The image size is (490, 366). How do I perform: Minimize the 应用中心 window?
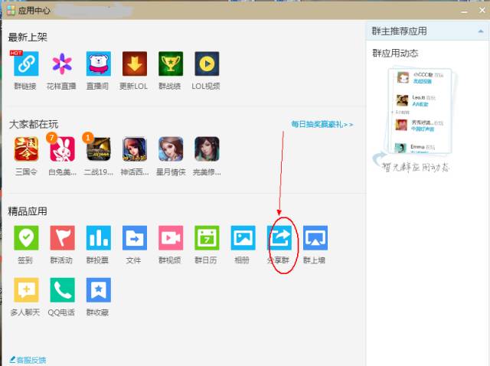[465, 11]
